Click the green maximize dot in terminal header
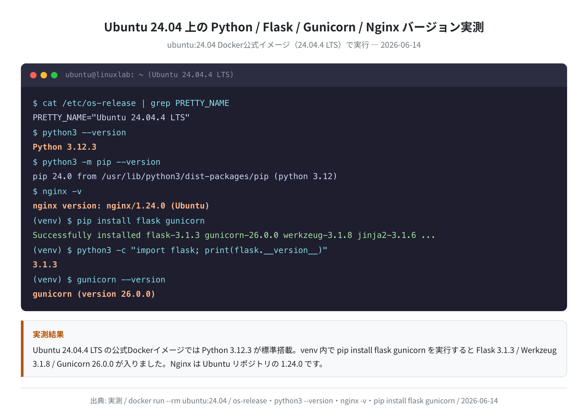 (54, 75)
